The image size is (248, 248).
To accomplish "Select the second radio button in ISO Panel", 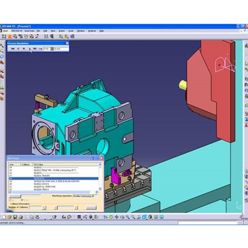I will click(x=22, y=200).
